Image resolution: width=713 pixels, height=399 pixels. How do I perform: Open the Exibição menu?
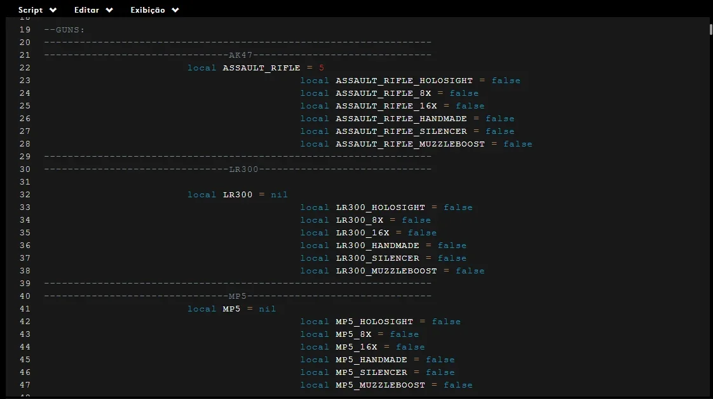[x=154, y=10]
